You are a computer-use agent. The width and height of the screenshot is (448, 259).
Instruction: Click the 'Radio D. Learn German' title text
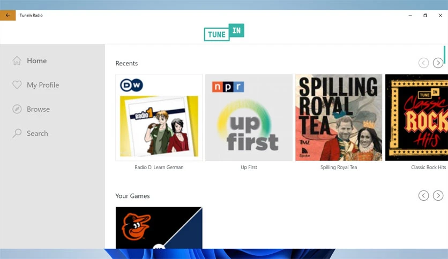pyautogui.click(x=159, y=167)
